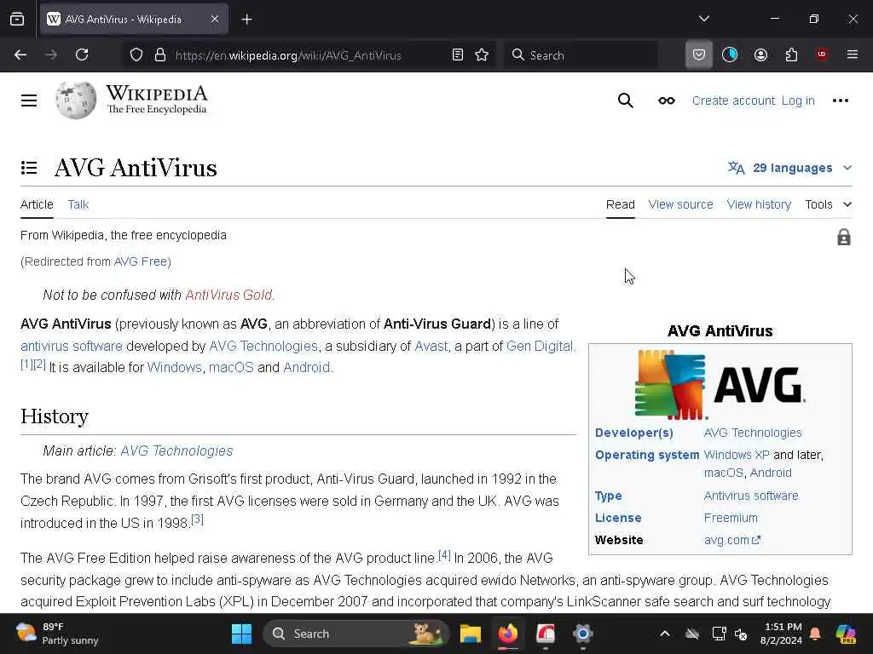
Task: Click the Firefox taskbar icon
Action: pyautogui.click(x=508, y=634)
